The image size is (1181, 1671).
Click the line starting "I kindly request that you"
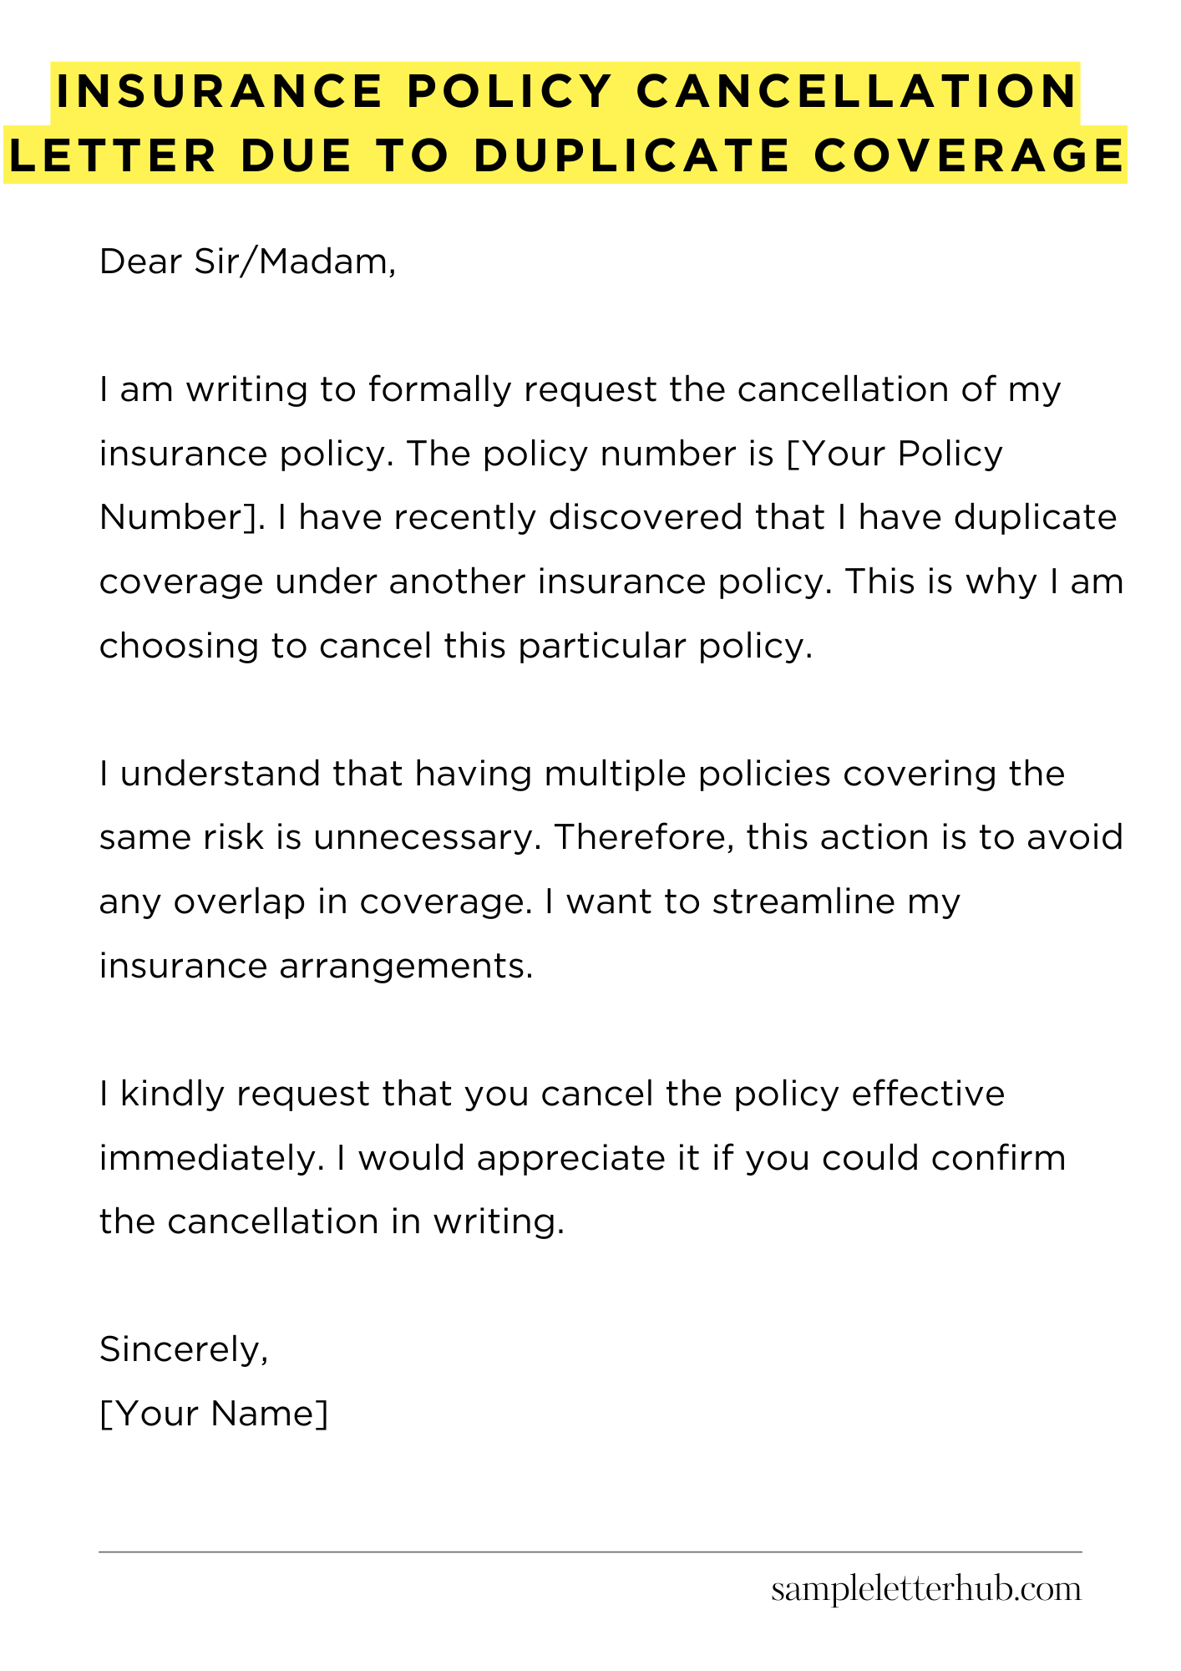tap(551, 1094)
